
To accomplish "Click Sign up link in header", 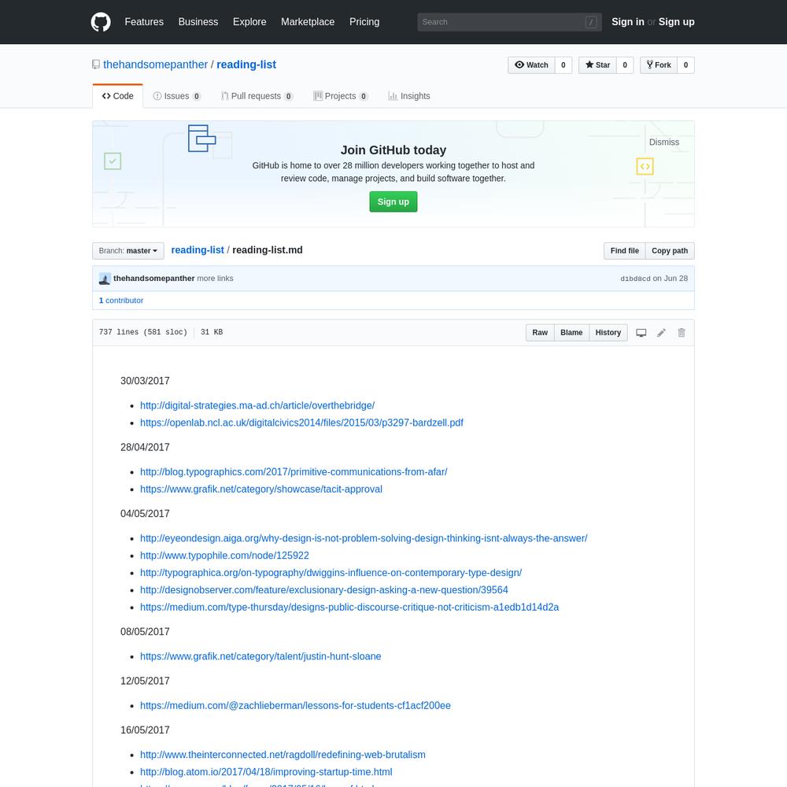I will tap(677, 22).
